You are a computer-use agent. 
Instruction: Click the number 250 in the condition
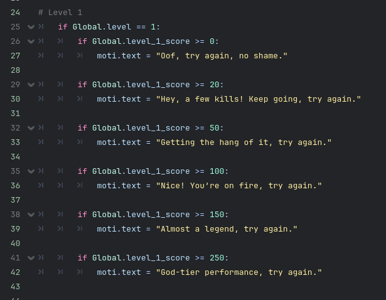[x=217, y=258]
